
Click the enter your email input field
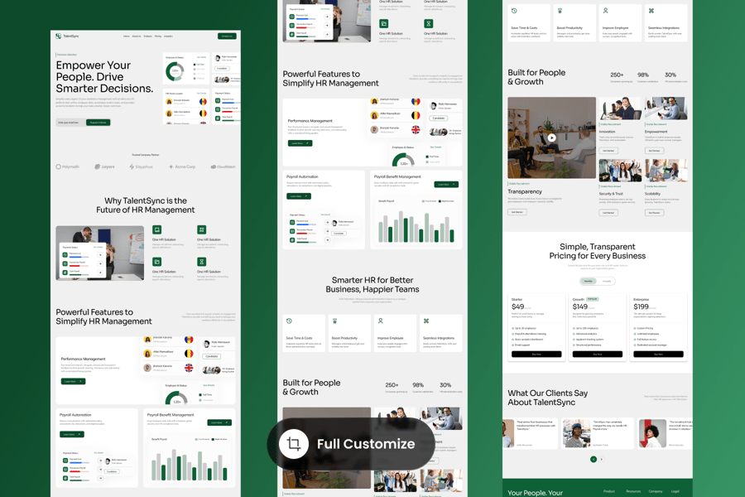[x=70, y=123]
